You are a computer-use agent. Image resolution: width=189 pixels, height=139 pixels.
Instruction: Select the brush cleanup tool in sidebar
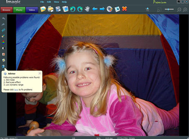(x=3, y=36)
